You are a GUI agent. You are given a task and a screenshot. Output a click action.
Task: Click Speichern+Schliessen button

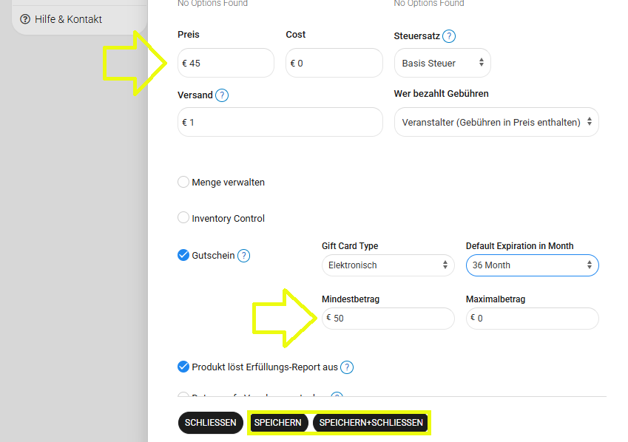(371, 423)
